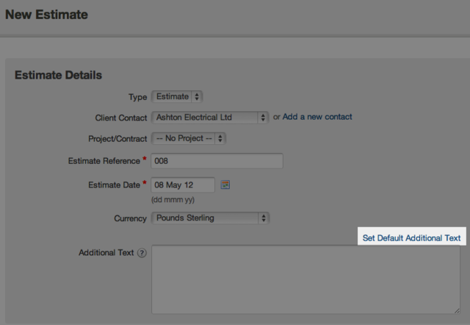Click the Additional Text help question-mark icon
The height and width of the screenshot is (325, 470).
point(142,253)
